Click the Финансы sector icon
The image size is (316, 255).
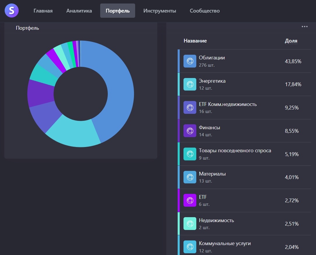pos(190,131)
